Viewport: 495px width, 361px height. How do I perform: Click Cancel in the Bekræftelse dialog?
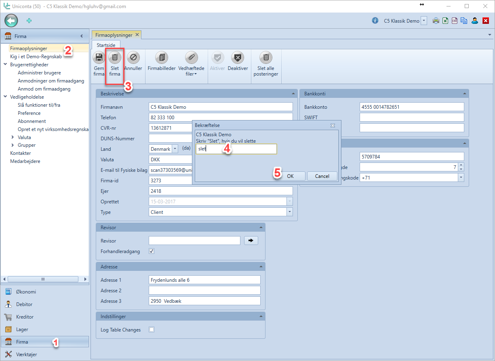[322, 176]
